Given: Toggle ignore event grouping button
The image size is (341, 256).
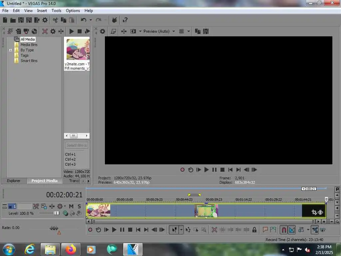Looking at the screenshot, I should pos(323,230).
